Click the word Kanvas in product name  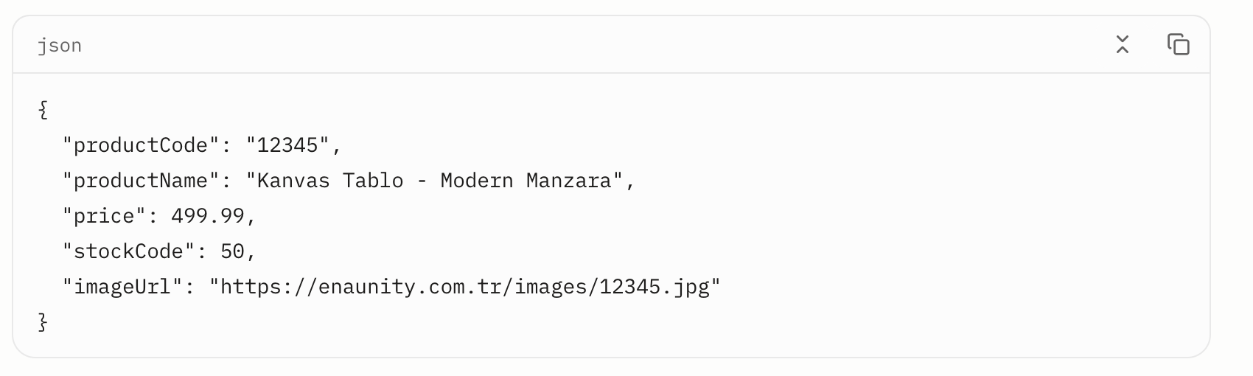click(x=293, y=181)
